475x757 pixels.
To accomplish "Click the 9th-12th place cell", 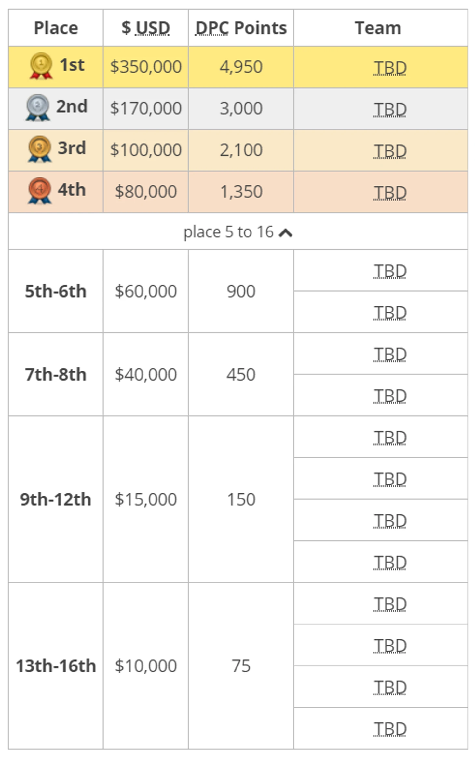I will 56,499.
